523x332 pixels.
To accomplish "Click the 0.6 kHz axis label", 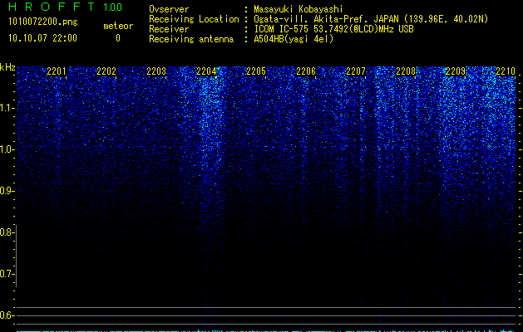I will (7, 315).
